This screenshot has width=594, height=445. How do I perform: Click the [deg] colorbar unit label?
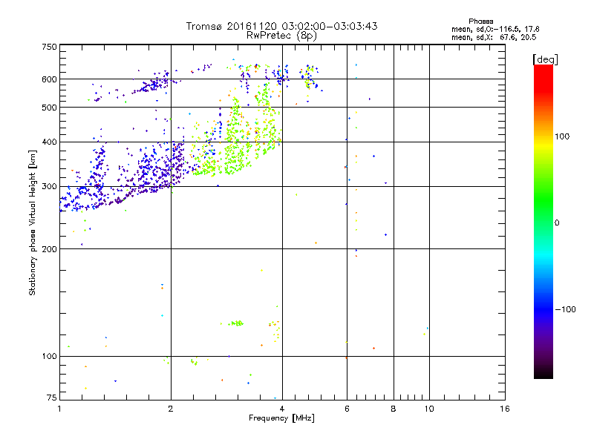tap(546, 59)
